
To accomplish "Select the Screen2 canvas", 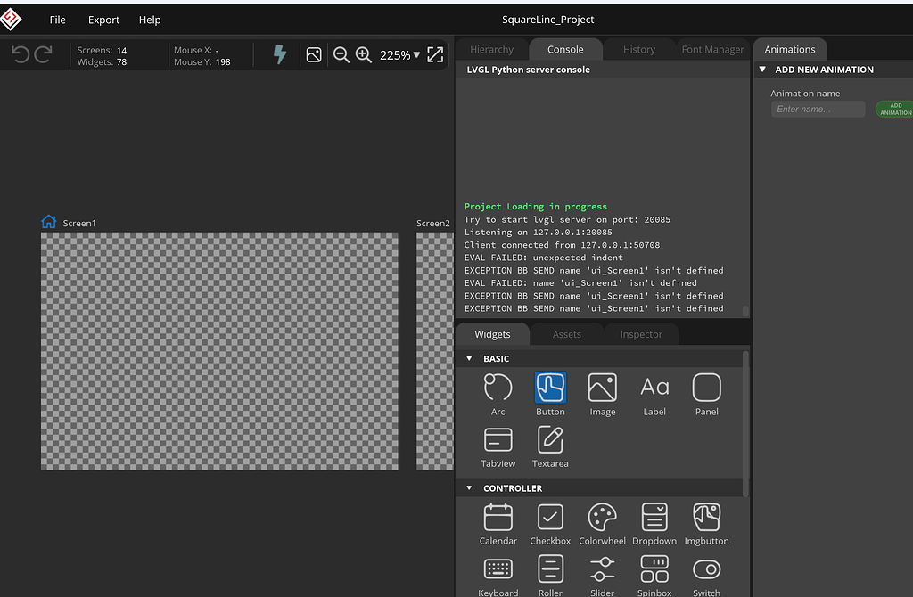I will 435,351.
